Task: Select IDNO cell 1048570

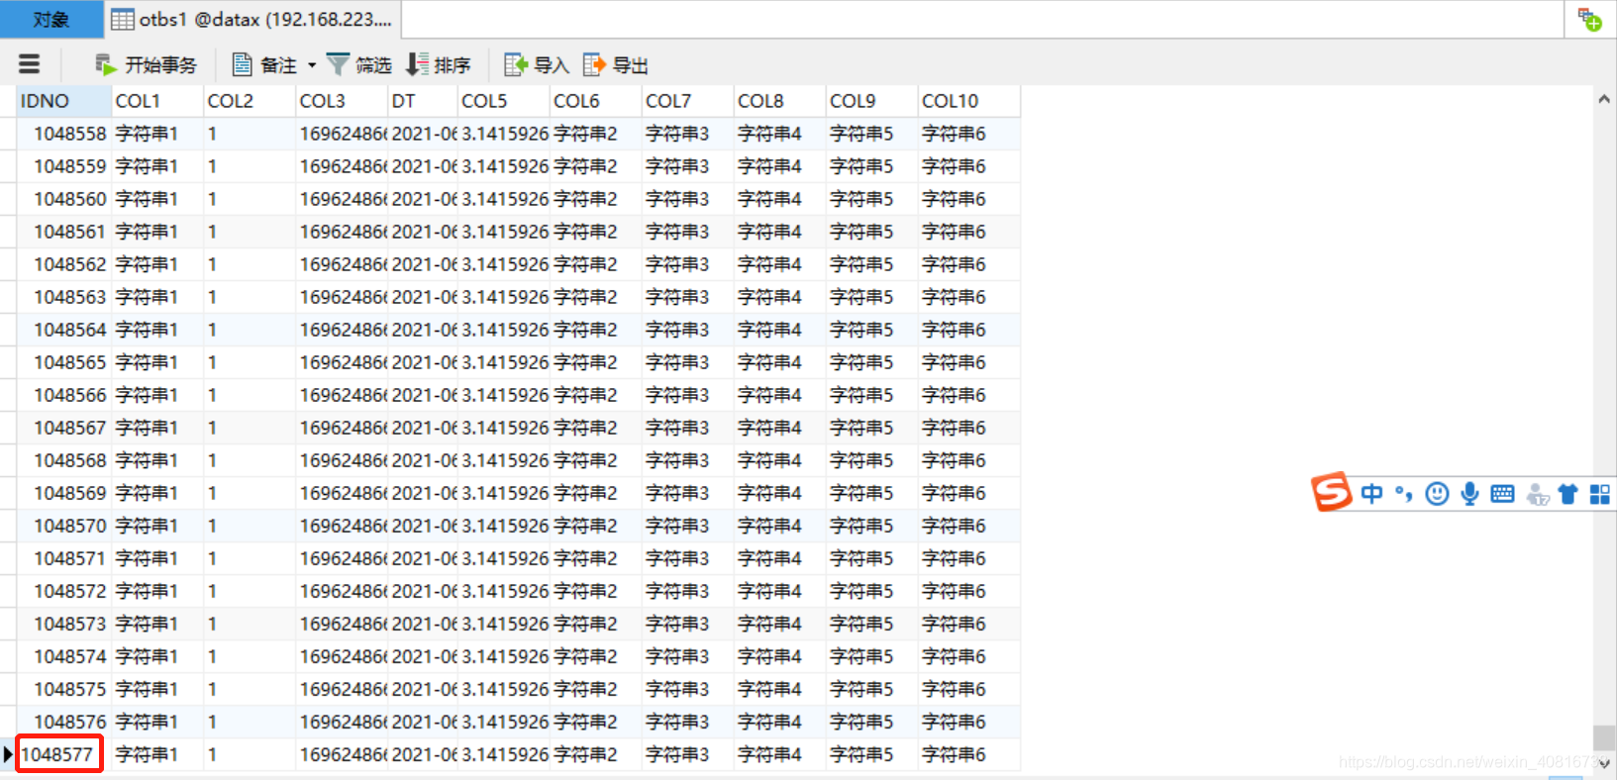Action: click(63, 526)
